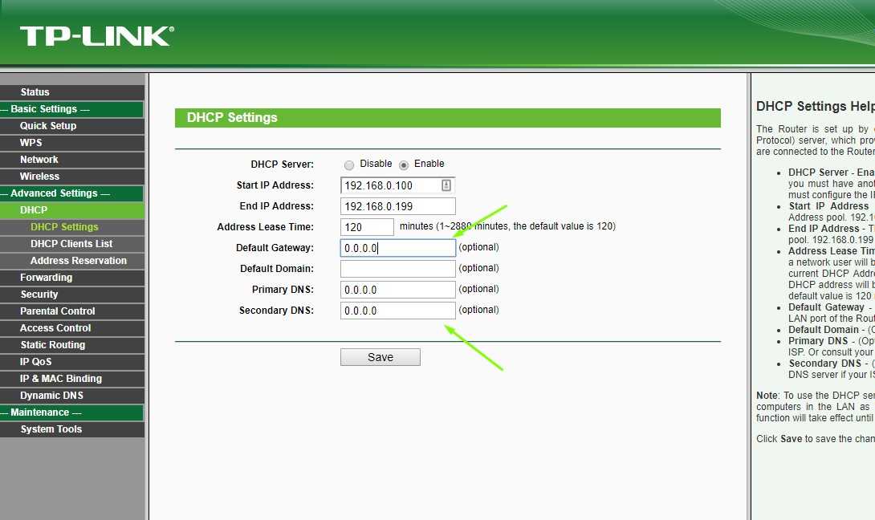Select the empty Default Domain field
Screen dimensions: 875x520
397,269
